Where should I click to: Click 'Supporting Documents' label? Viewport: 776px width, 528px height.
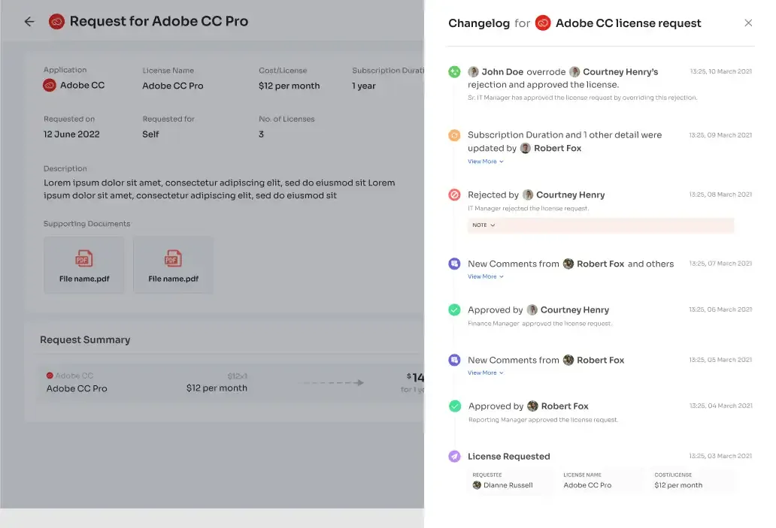(x=86, y=224)
